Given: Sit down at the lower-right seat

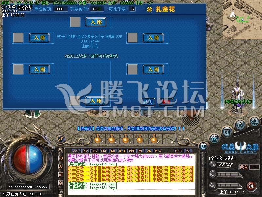Looking at the screenshot, I should coord(153,69).
